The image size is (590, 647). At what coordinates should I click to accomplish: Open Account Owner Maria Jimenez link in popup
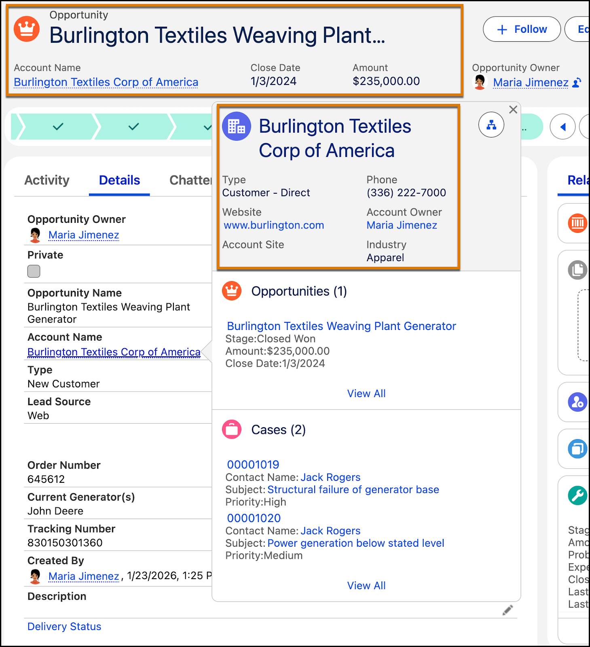click(x=402, y=225)
